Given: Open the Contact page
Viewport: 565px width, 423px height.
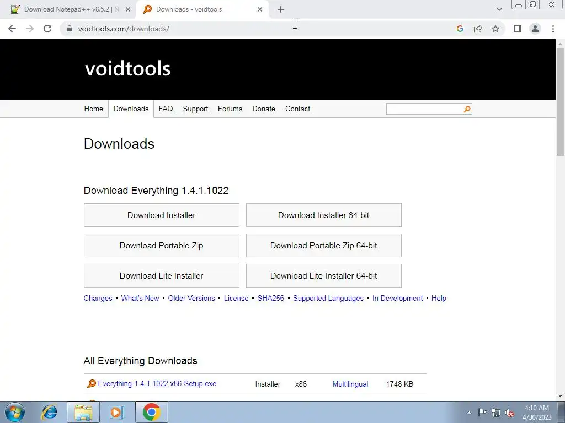Looking at the screenshot, I should click(297, 109).
